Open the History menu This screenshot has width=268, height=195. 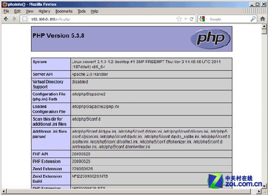point(44,11)
